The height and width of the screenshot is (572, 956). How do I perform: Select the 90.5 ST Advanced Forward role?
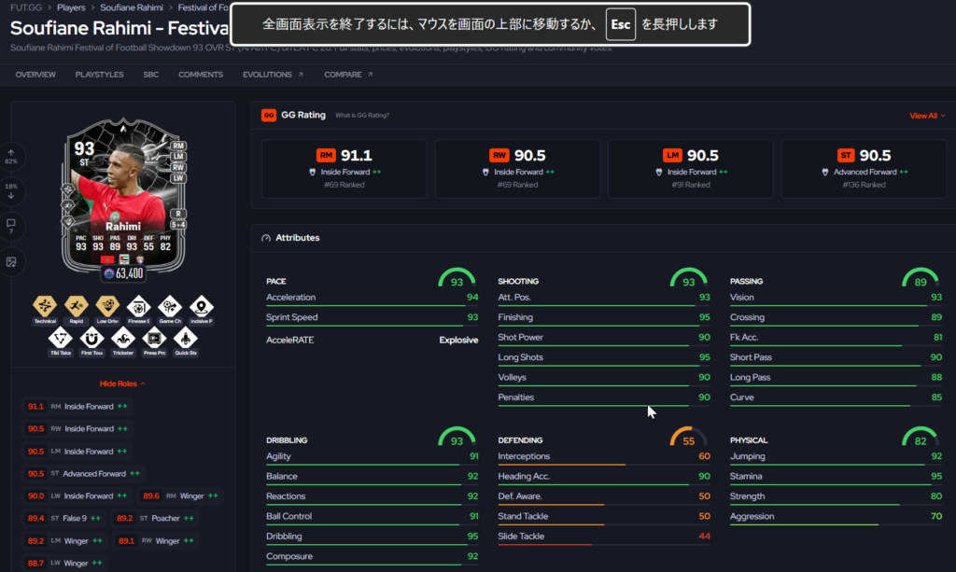pyautogui.click(x=83, y=473)
